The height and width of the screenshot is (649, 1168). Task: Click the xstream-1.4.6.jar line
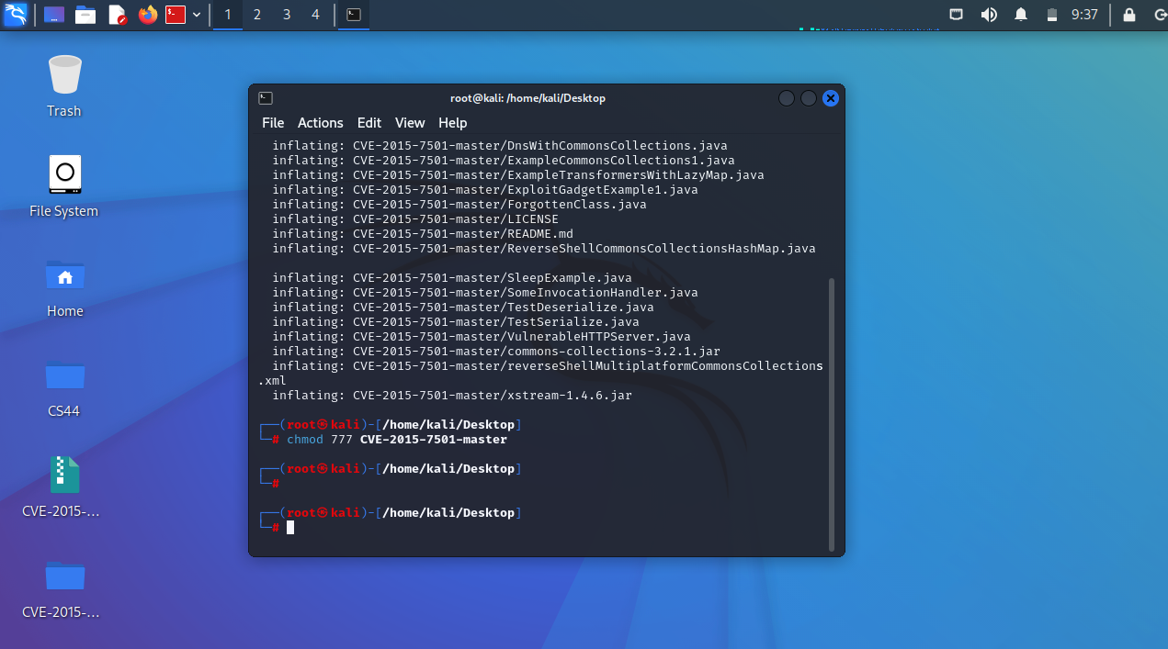(452, 396)
